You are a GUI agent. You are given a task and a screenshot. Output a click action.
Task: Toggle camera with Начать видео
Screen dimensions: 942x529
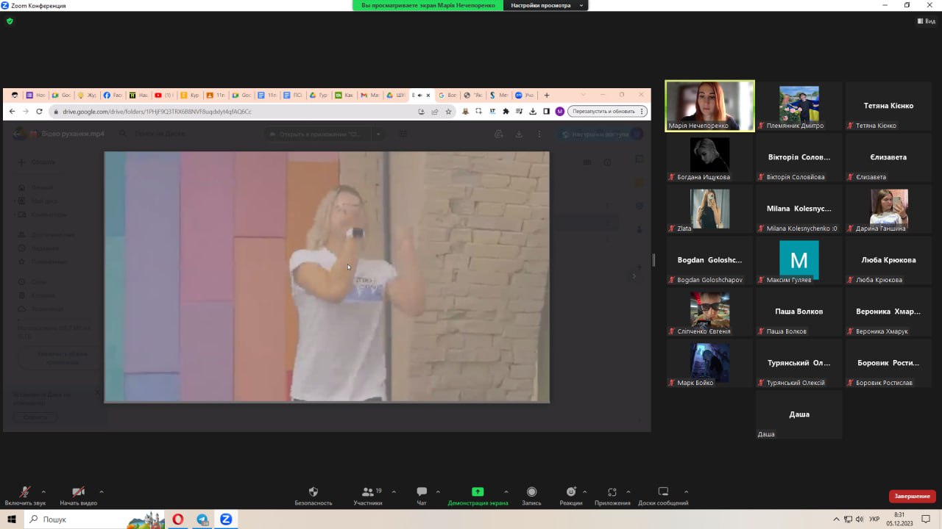point(78,492)
